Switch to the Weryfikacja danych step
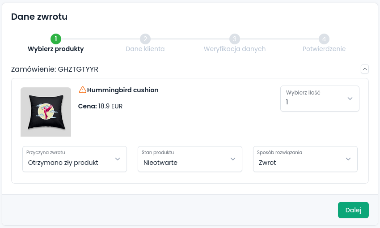Screen dimensions: 380x228 tap(235, 49)
